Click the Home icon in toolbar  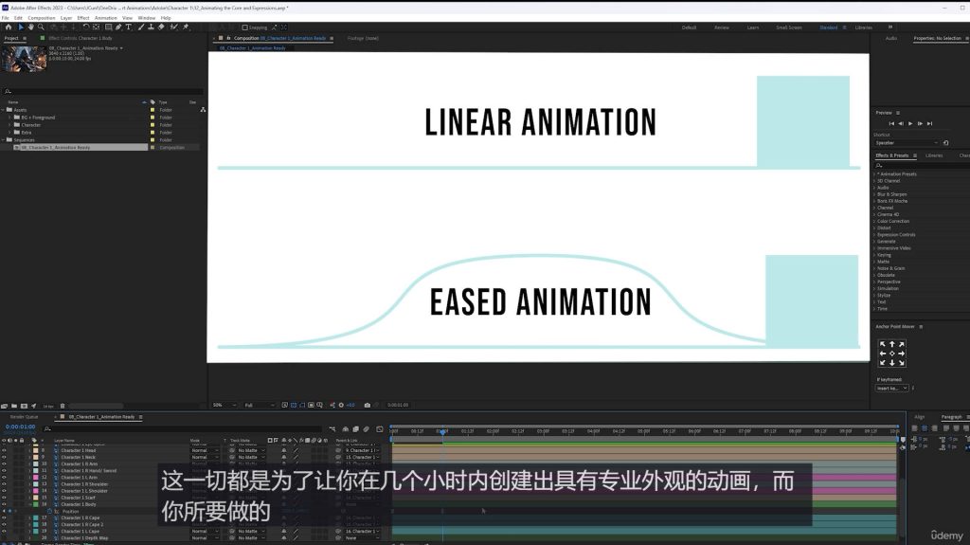point(8,27)
